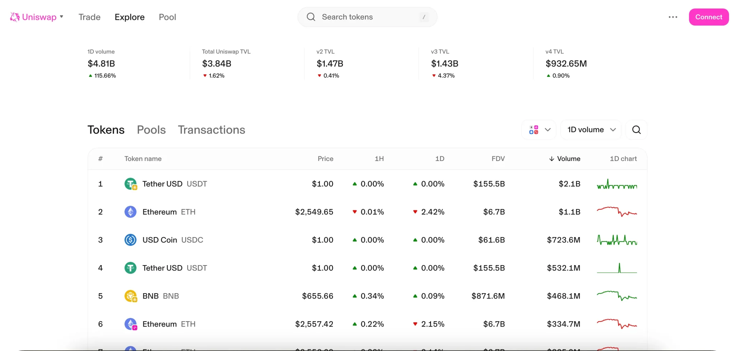Click the BNB token icon
Viewport: 735px width, 351px height.
point(130,296)
